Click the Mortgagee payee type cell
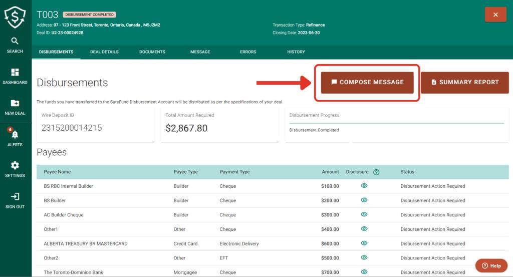The height and width of the screenshot is (277, 513). (185, 272)
